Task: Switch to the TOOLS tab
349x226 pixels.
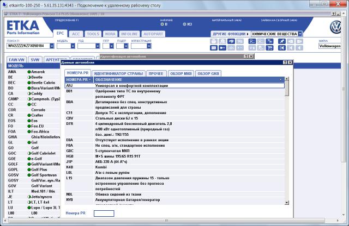Action: click(x=93, y=34)
